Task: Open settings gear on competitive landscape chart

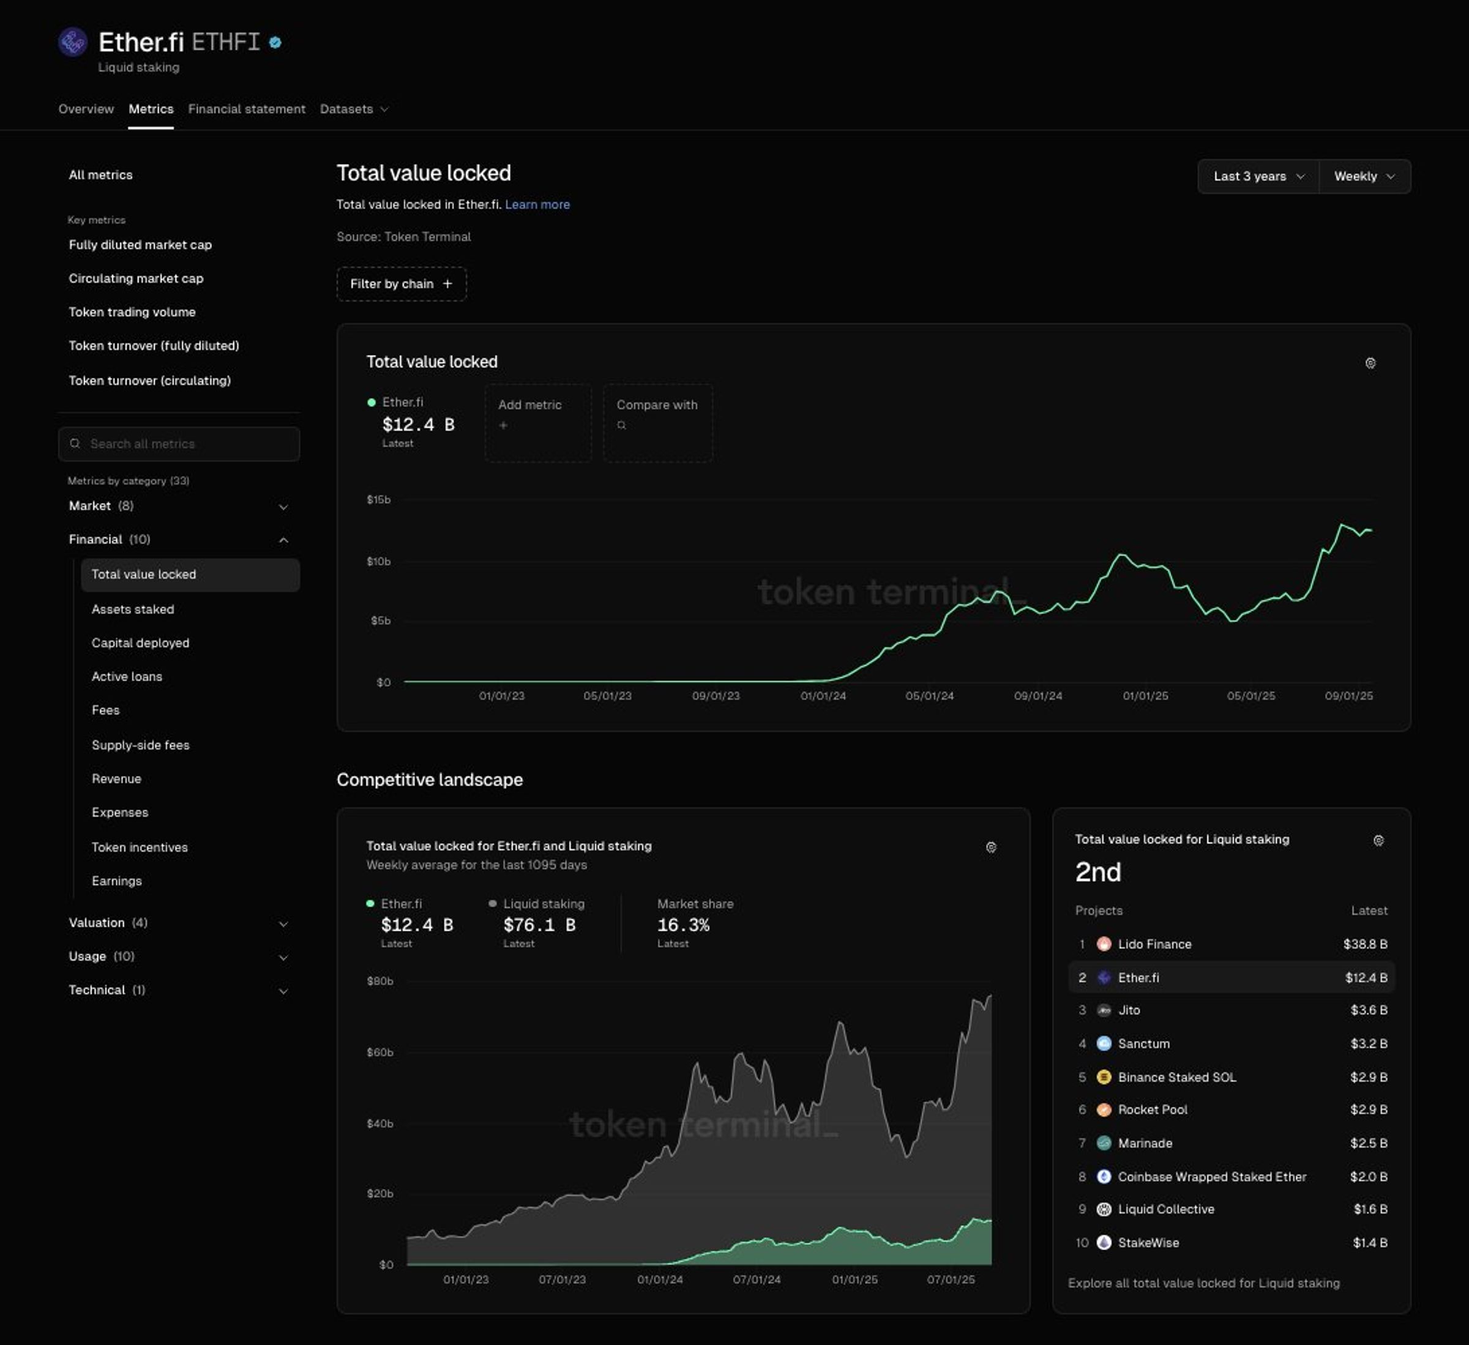Action: click(991, 847)
